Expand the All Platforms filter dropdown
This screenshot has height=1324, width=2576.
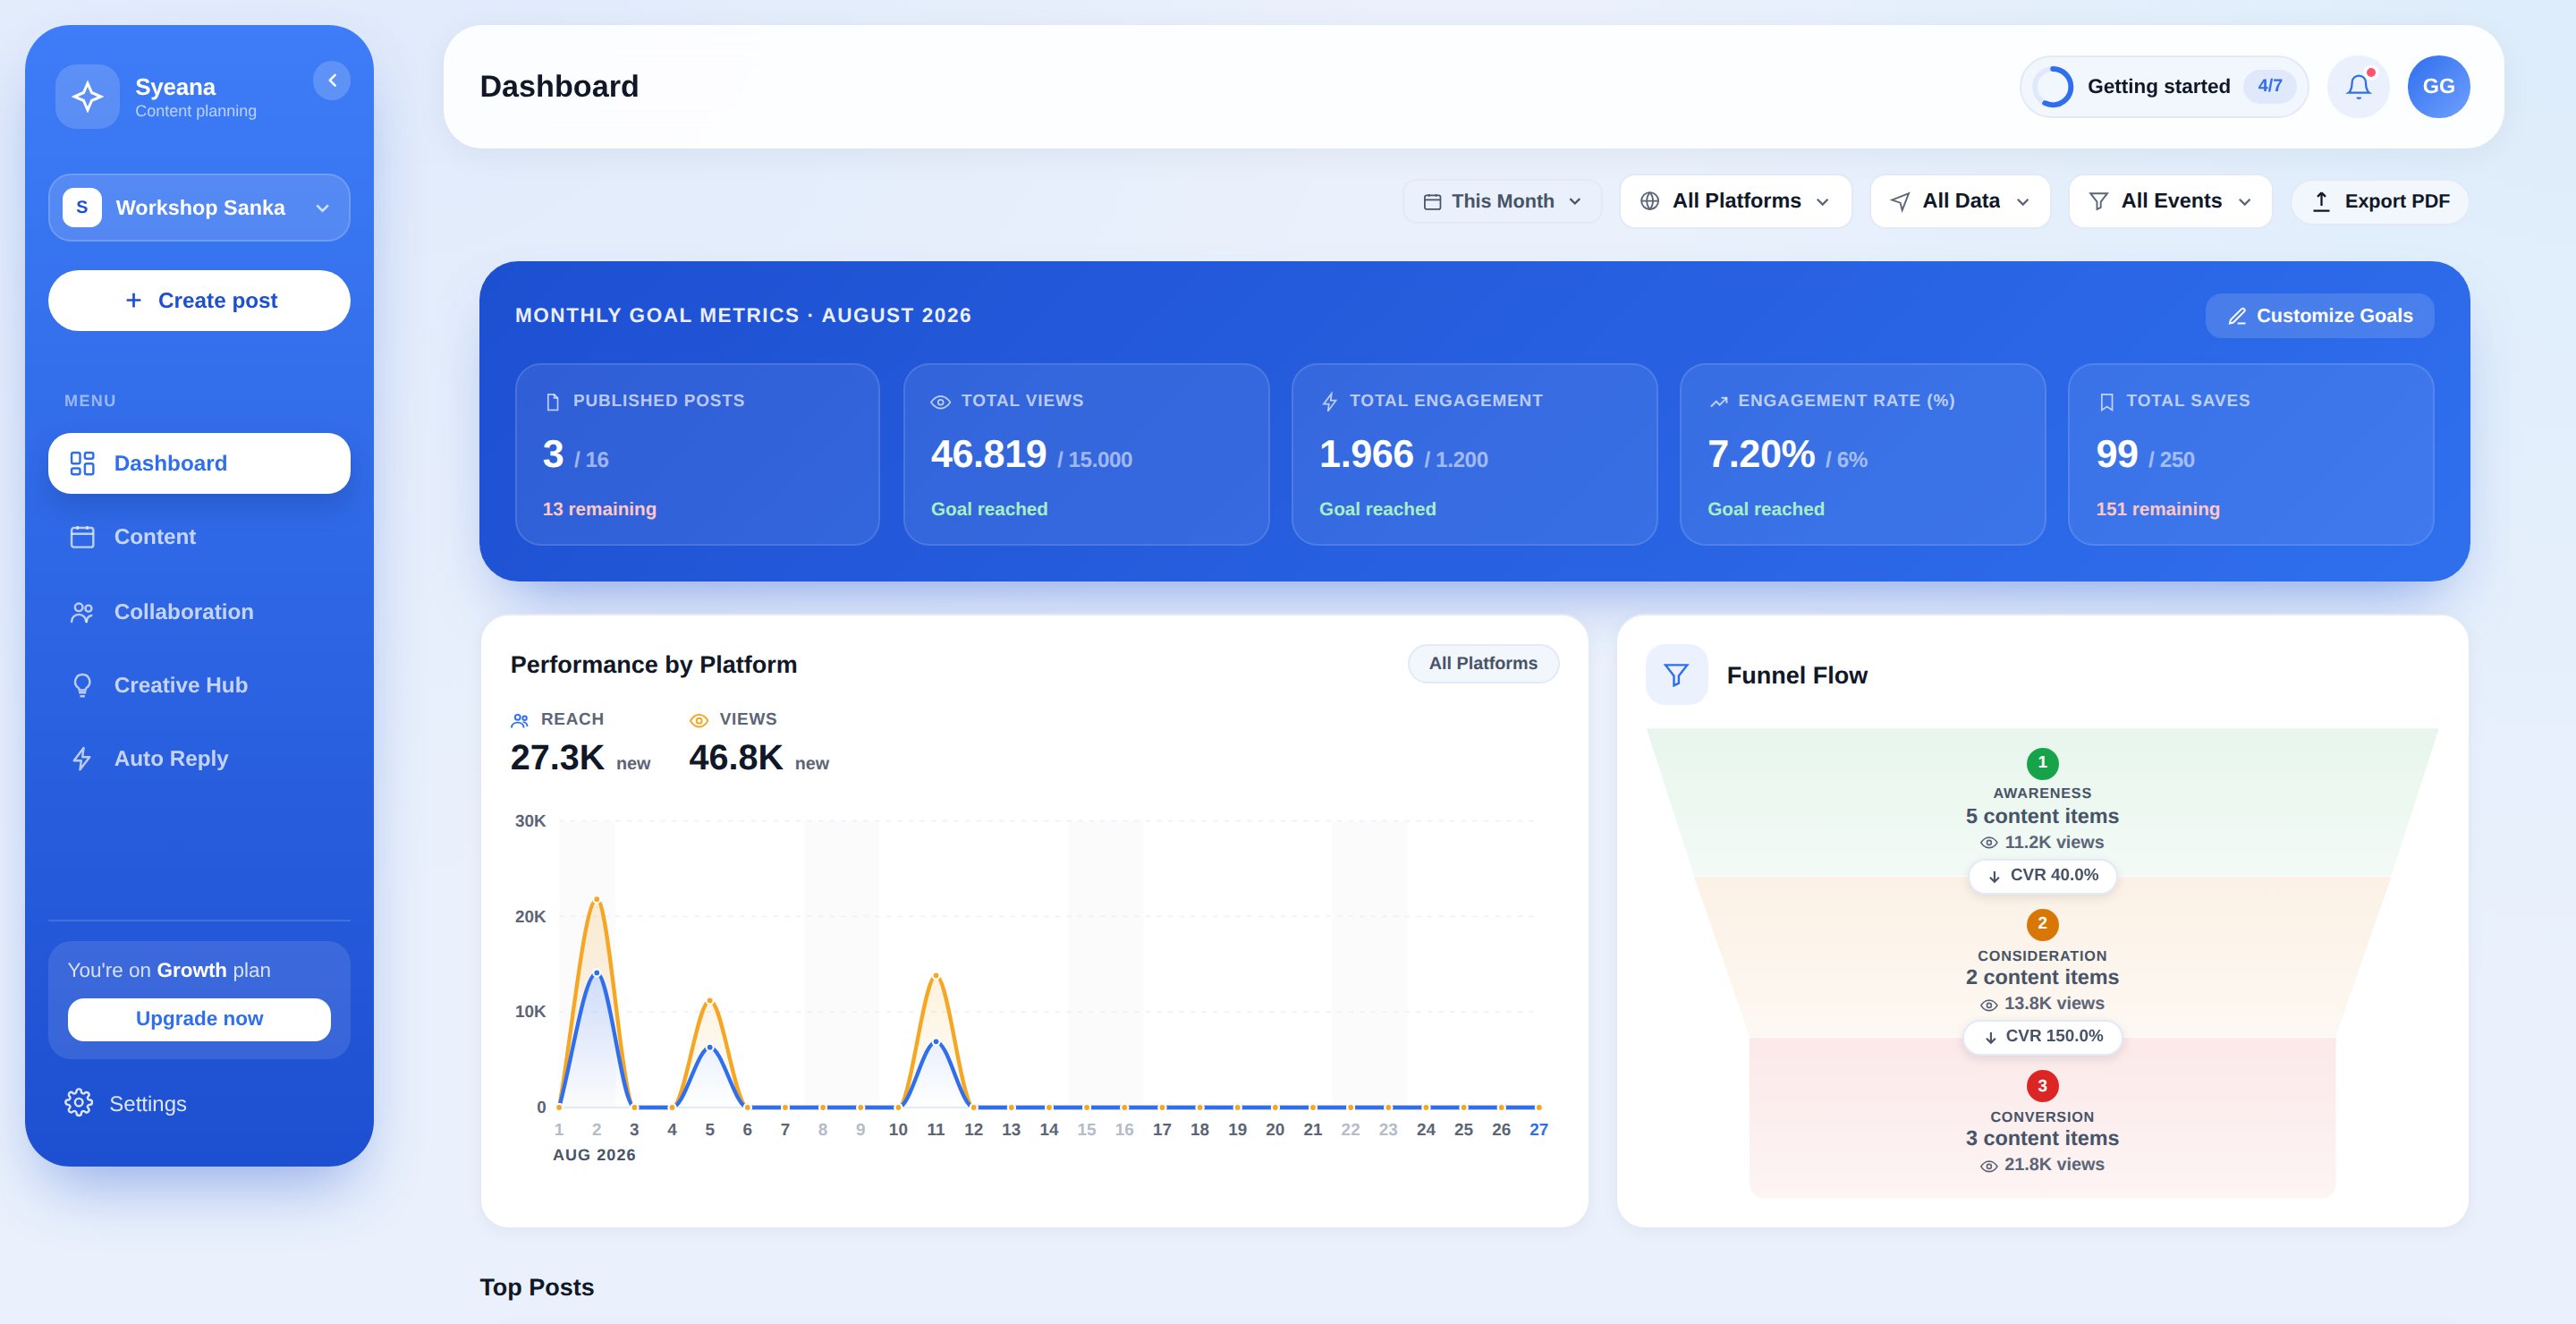pos(1735,202)
